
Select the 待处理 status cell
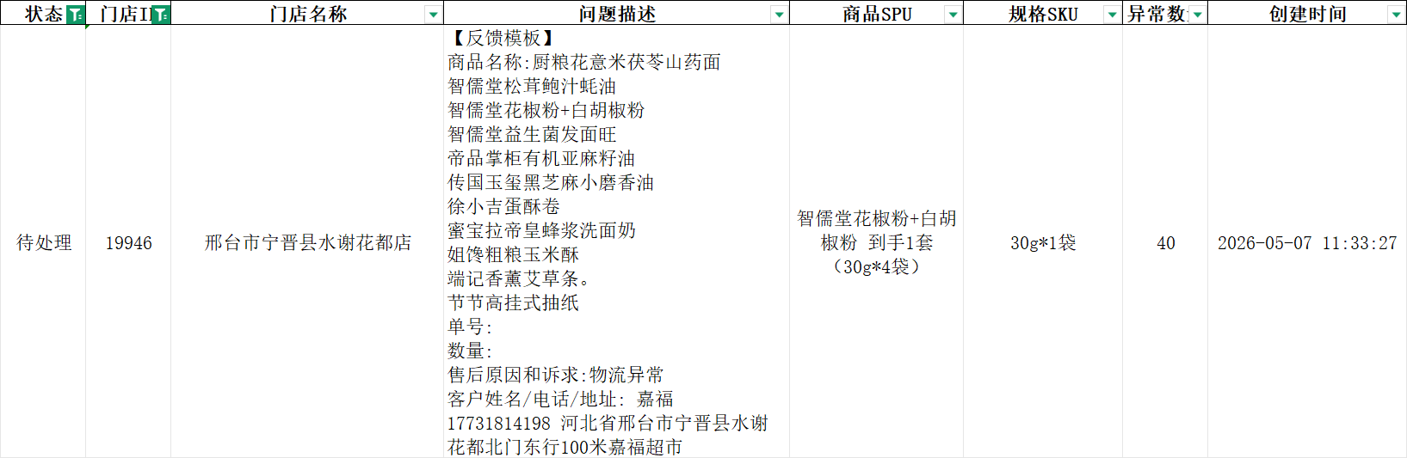pyautogui.click(x=43, y=242)
